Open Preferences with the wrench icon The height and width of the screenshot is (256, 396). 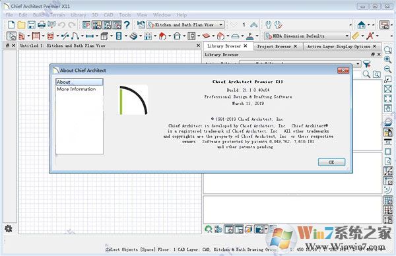(269, 24)
